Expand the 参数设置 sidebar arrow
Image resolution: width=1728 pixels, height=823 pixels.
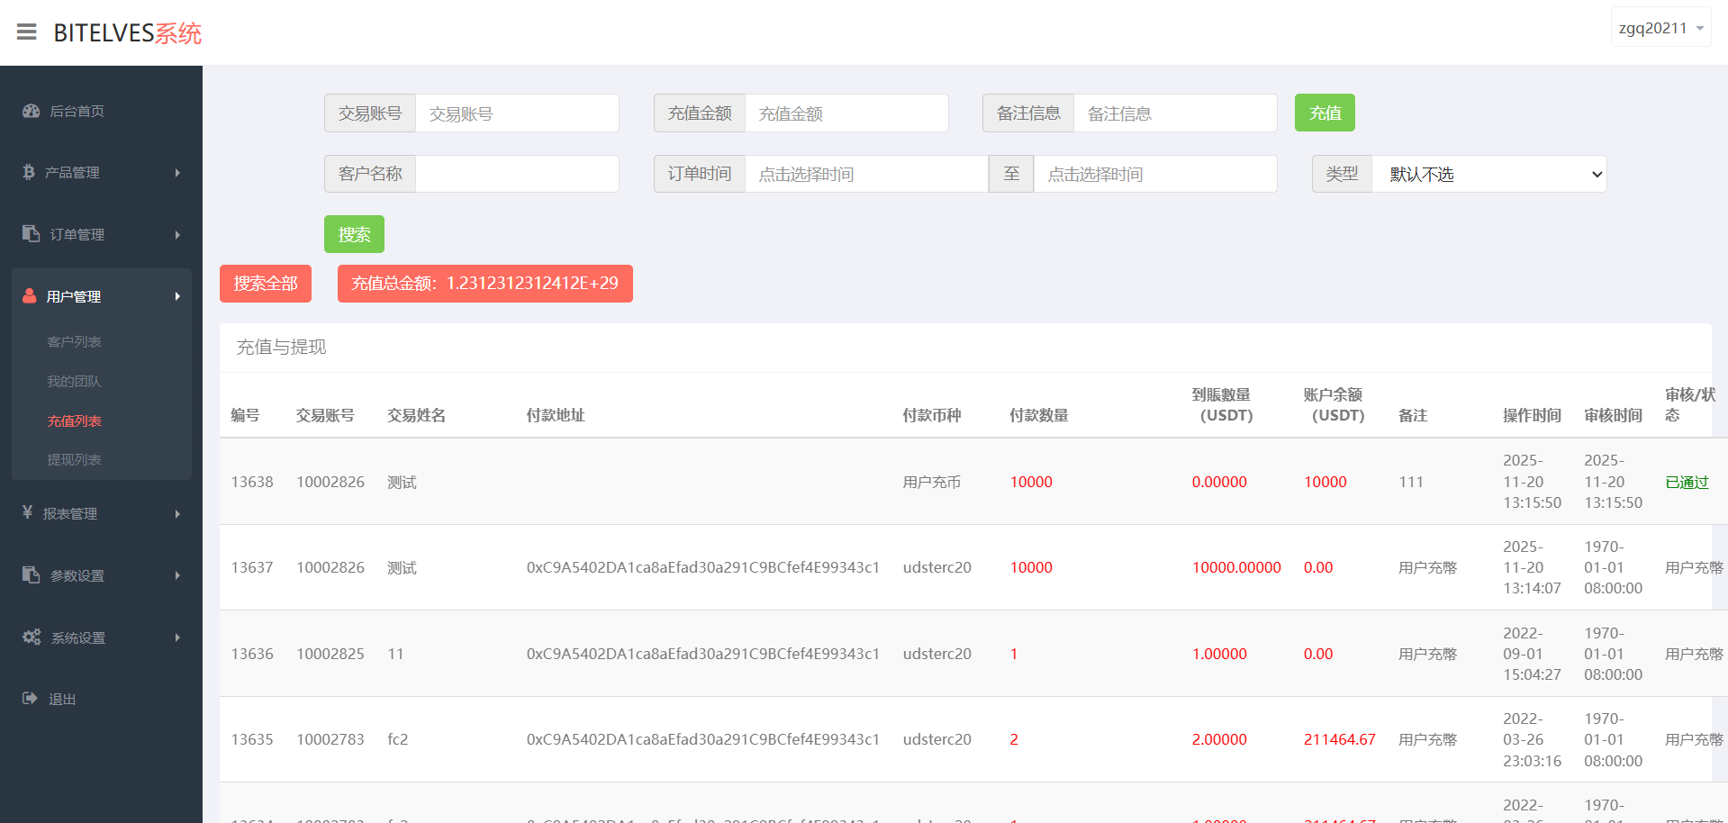tap(177, 575)
